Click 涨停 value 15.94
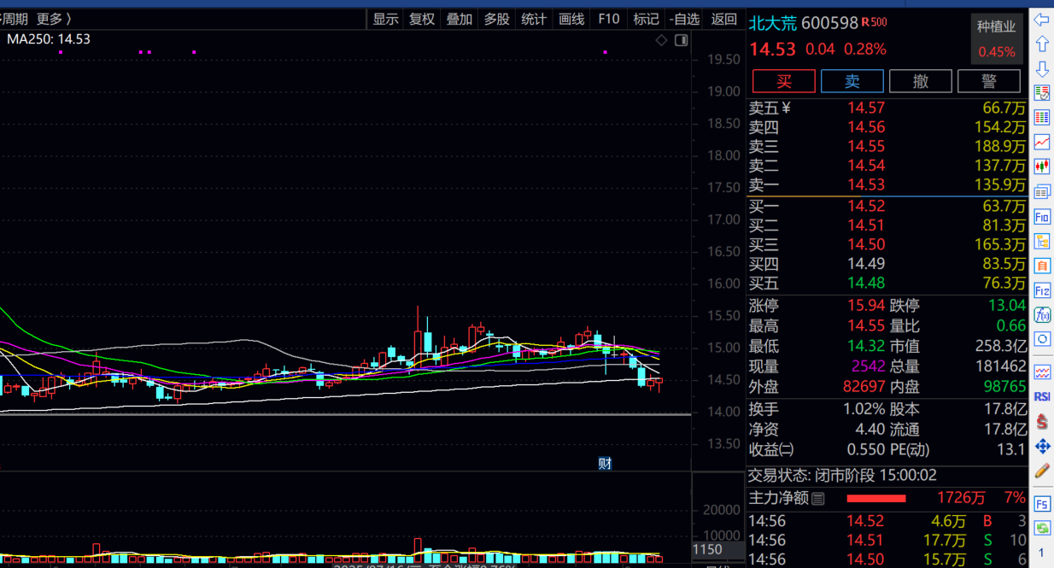Screen dimensions: 1054x568 tap(866, 306)
